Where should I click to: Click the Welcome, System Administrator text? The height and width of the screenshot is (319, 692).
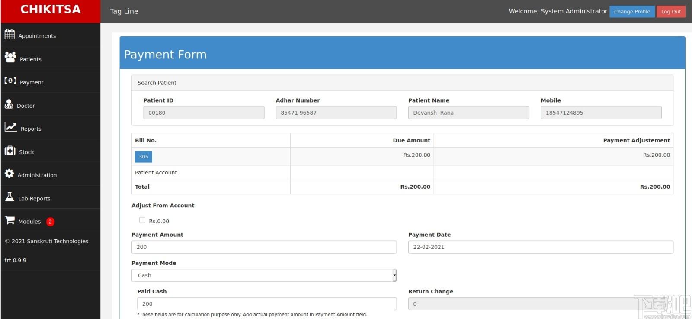pos(558,11)
